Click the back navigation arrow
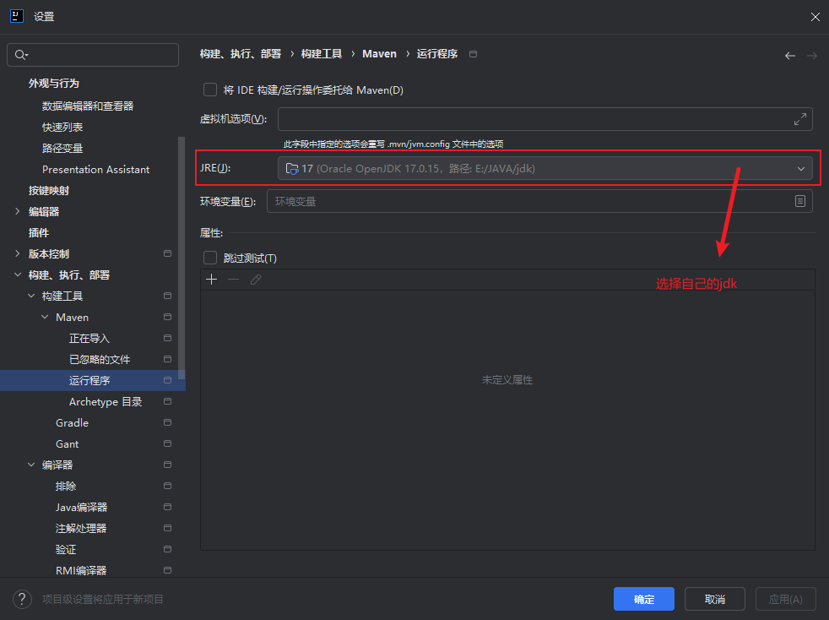Viewport: 829px width, 620px height. (790, 56)
